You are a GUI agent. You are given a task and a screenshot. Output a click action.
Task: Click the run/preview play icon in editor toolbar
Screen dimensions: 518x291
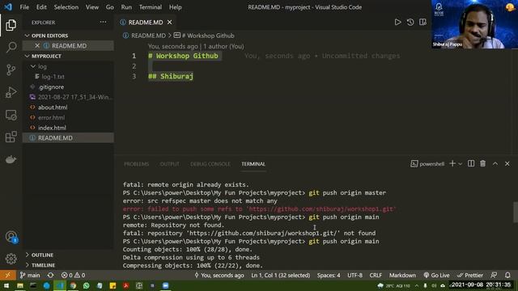(x=397, y=22)
